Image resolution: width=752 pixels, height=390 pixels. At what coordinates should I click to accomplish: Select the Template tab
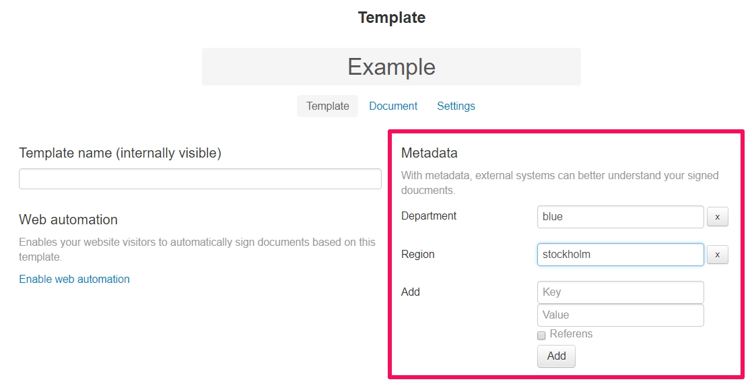[328, 106]
